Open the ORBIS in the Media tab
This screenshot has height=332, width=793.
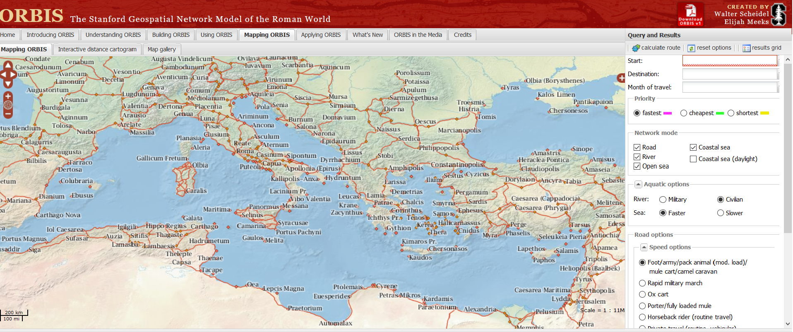(418, 35)
